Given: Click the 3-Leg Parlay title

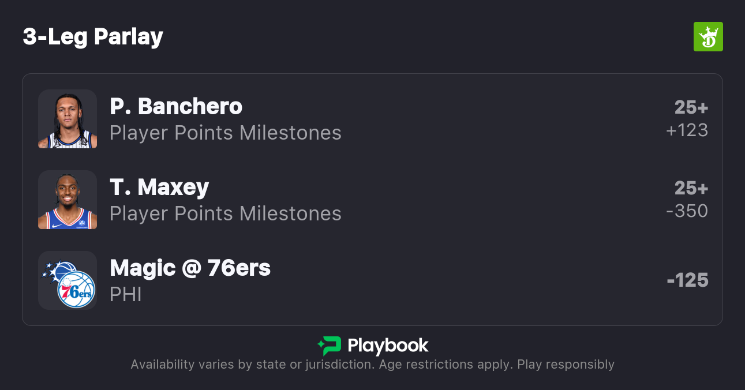Looking at the screenshot, I should point(93,37).
